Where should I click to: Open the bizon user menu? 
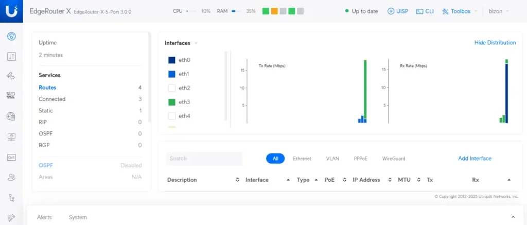tap(498, 11)
